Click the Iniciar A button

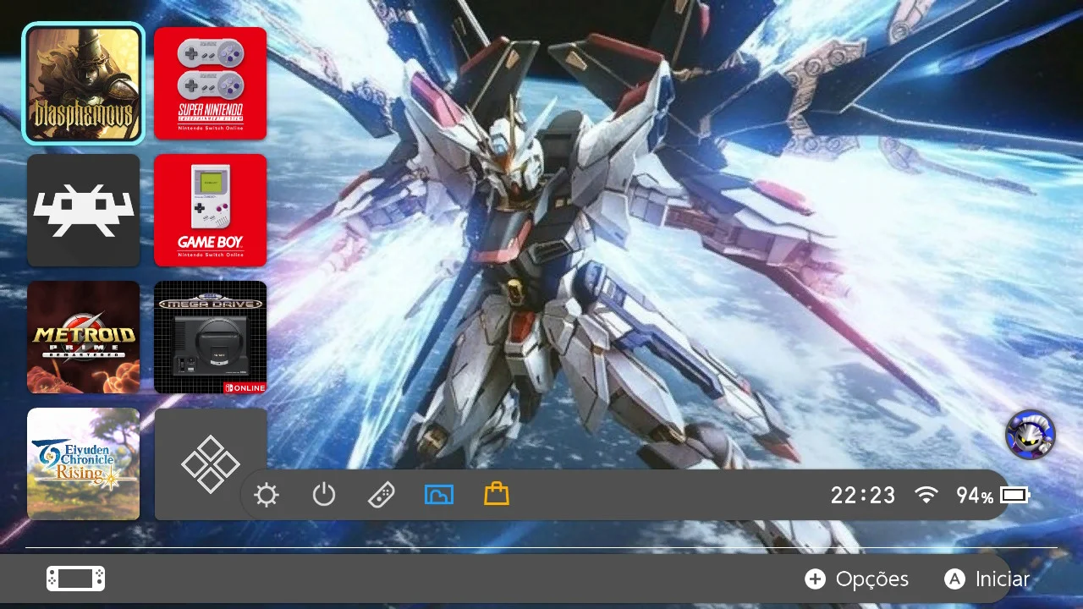pos(987,579)
